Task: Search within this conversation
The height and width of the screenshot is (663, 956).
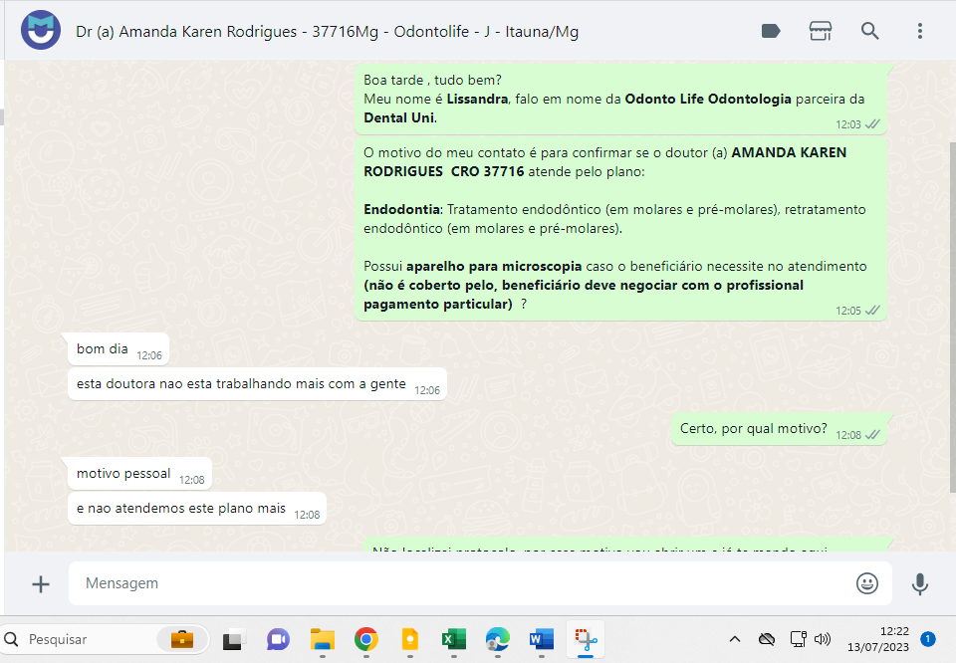Action: point(870,31)
